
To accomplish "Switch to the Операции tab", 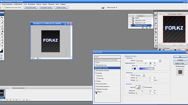I will tap(140, 16).
